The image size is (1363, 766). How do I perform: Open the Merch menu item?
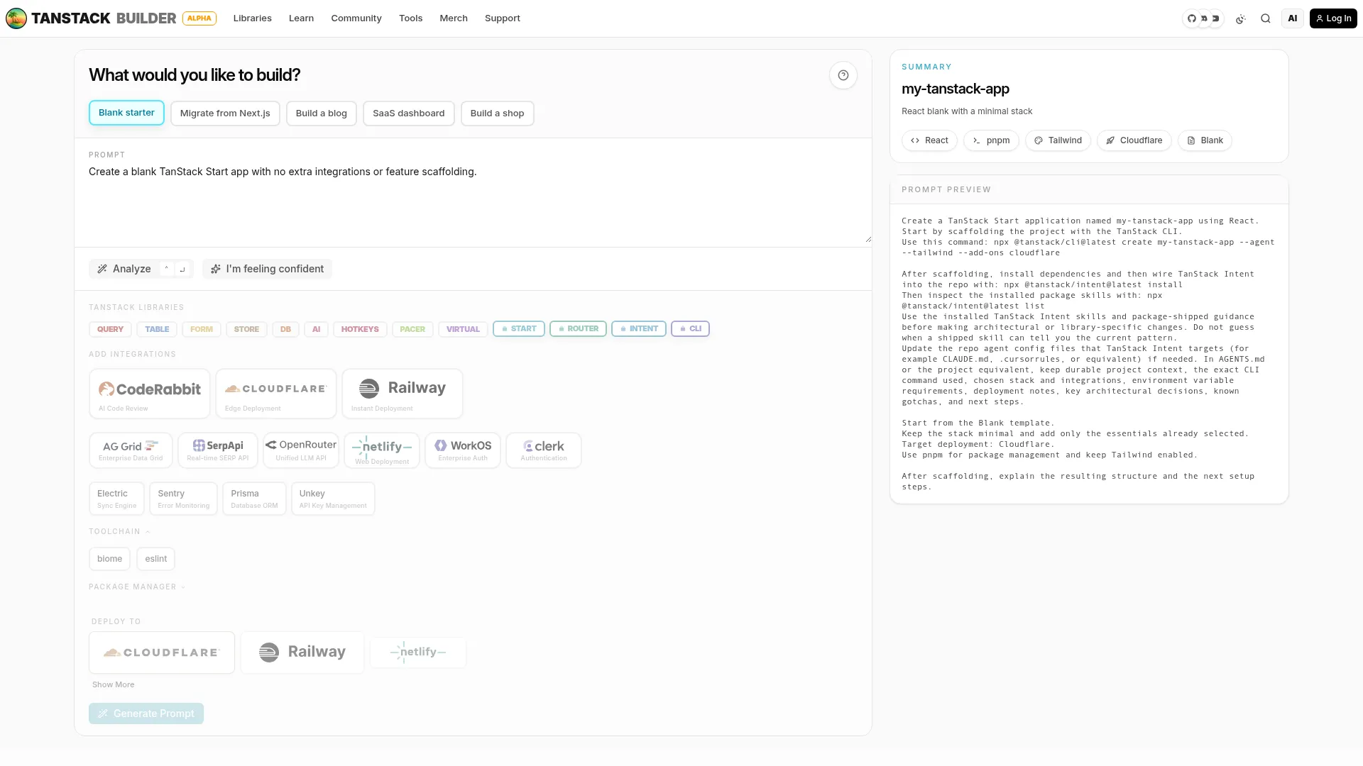point(454,18)
